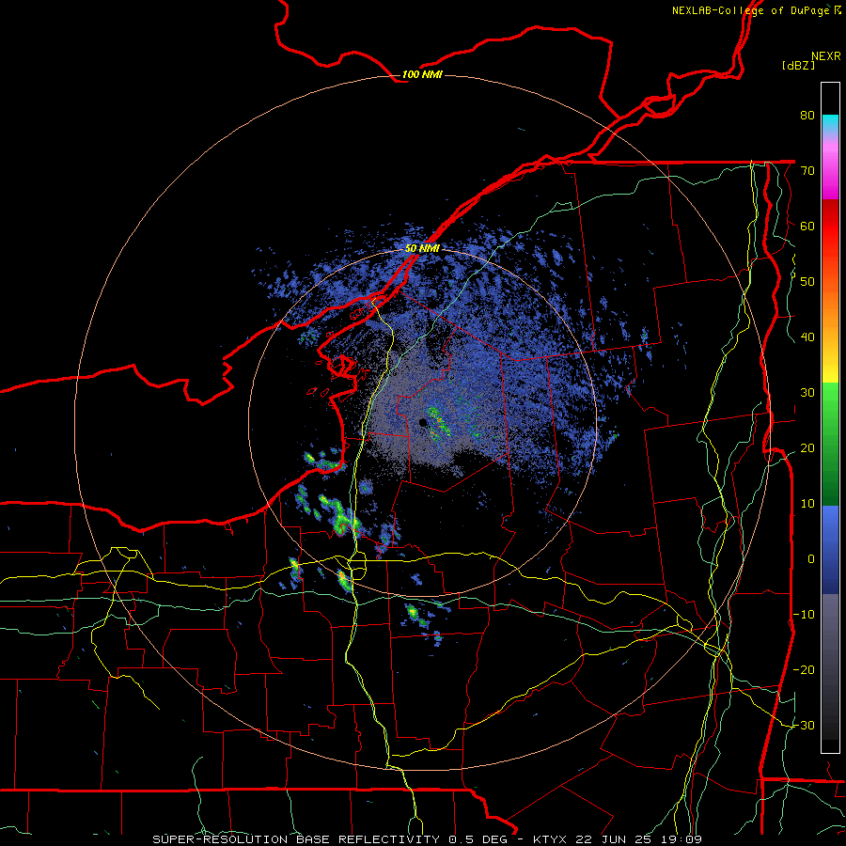846x846 pixels.
Task: Click the 70 value on dBZ scale
Action: pyautogui.click(x=807, y=170)
